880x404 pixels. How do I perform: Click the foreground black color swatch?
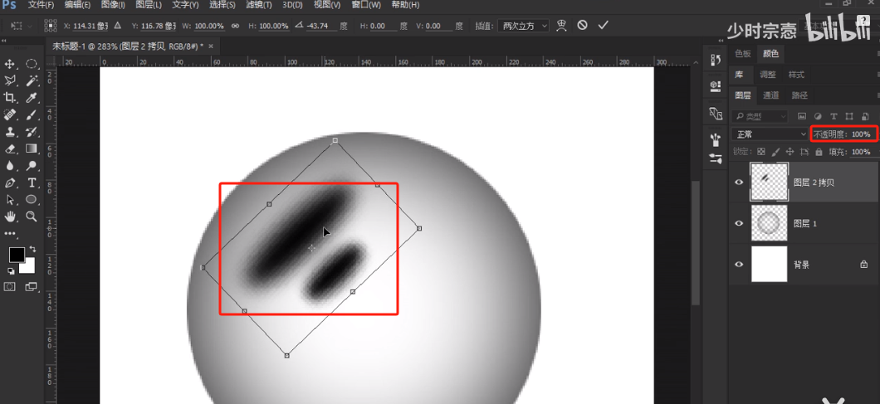(17, 255)
